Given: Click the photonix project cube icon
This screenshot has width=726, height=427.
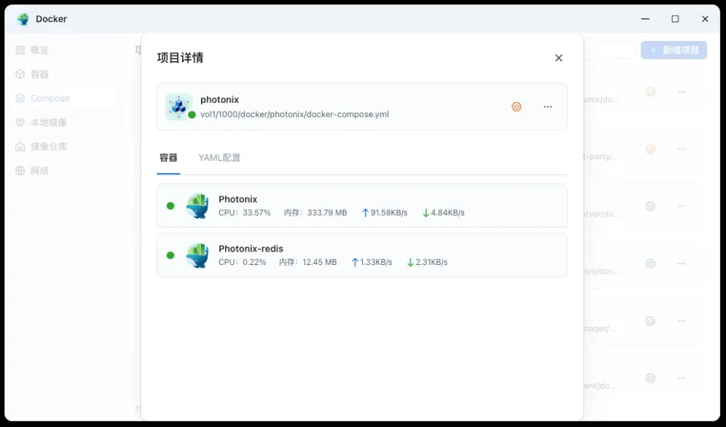Looking at the screenshot, I should point(178,106).
